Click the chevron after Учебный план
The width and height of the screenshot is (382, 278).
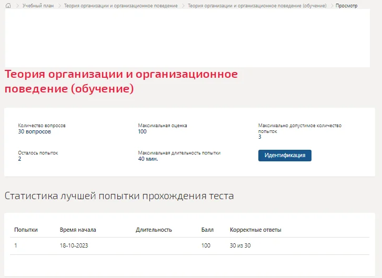pos(59,6)
